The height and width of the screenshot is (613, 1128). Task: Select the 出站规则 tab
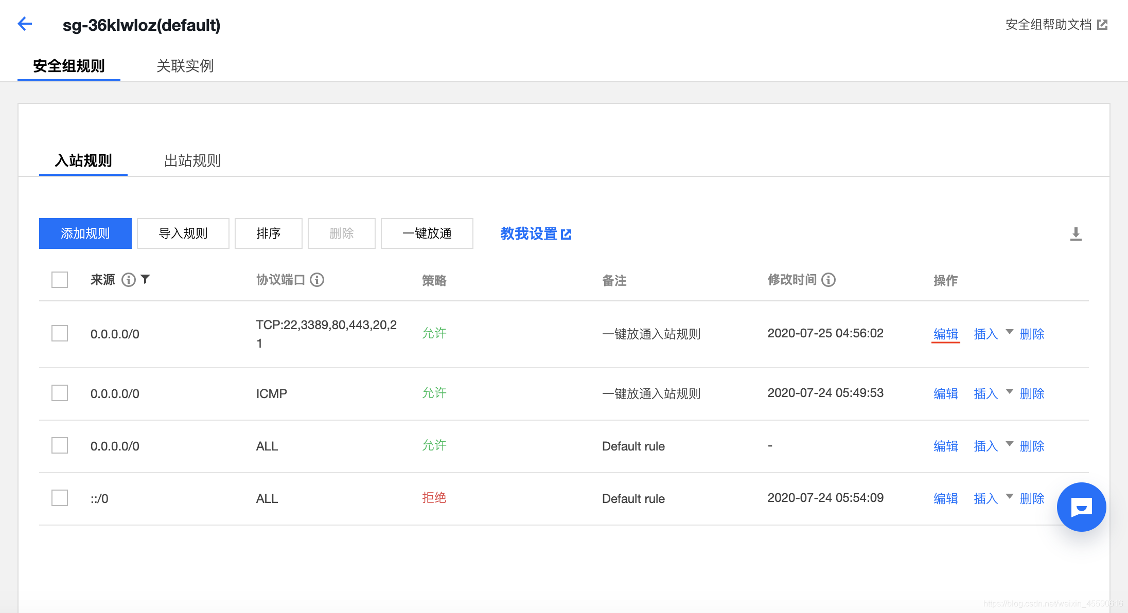coord(192,160)
